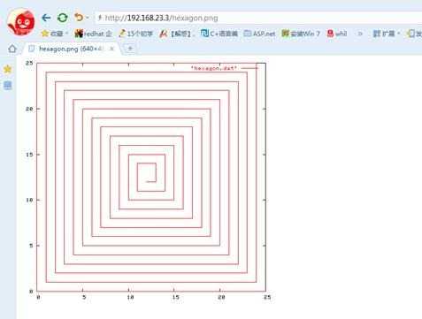The image size is (422, 319).
Task: Open the redhat bookmark
Action: coord(93,34)
